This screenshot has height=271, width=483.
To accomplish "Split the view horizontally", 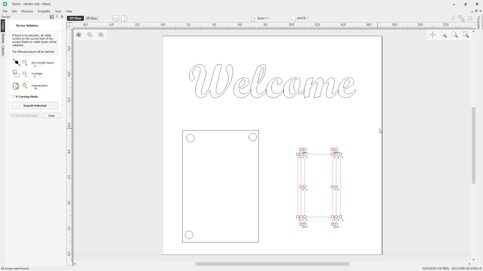I will [116, 18].
